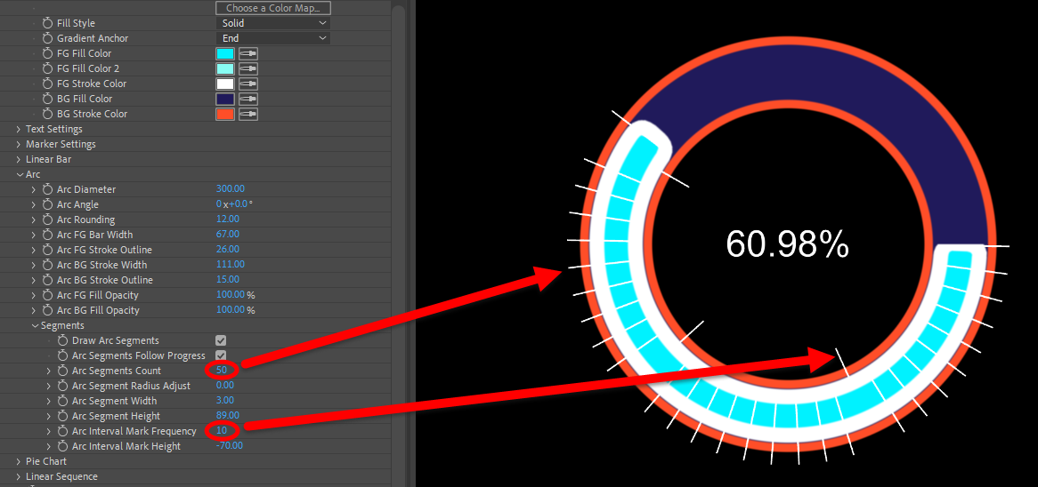The height and width of the screenshot is (487, 1038).
Task: Click Arc Segments Count value 50
Action: [222, 371]
